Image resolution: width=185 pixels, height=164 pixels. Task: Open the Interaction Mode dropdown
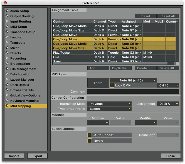[109, 104]
